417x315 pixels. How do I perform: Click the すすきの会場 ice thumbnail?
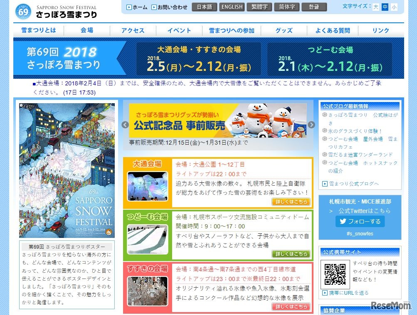pyautogui.click(x=148, y=291)
